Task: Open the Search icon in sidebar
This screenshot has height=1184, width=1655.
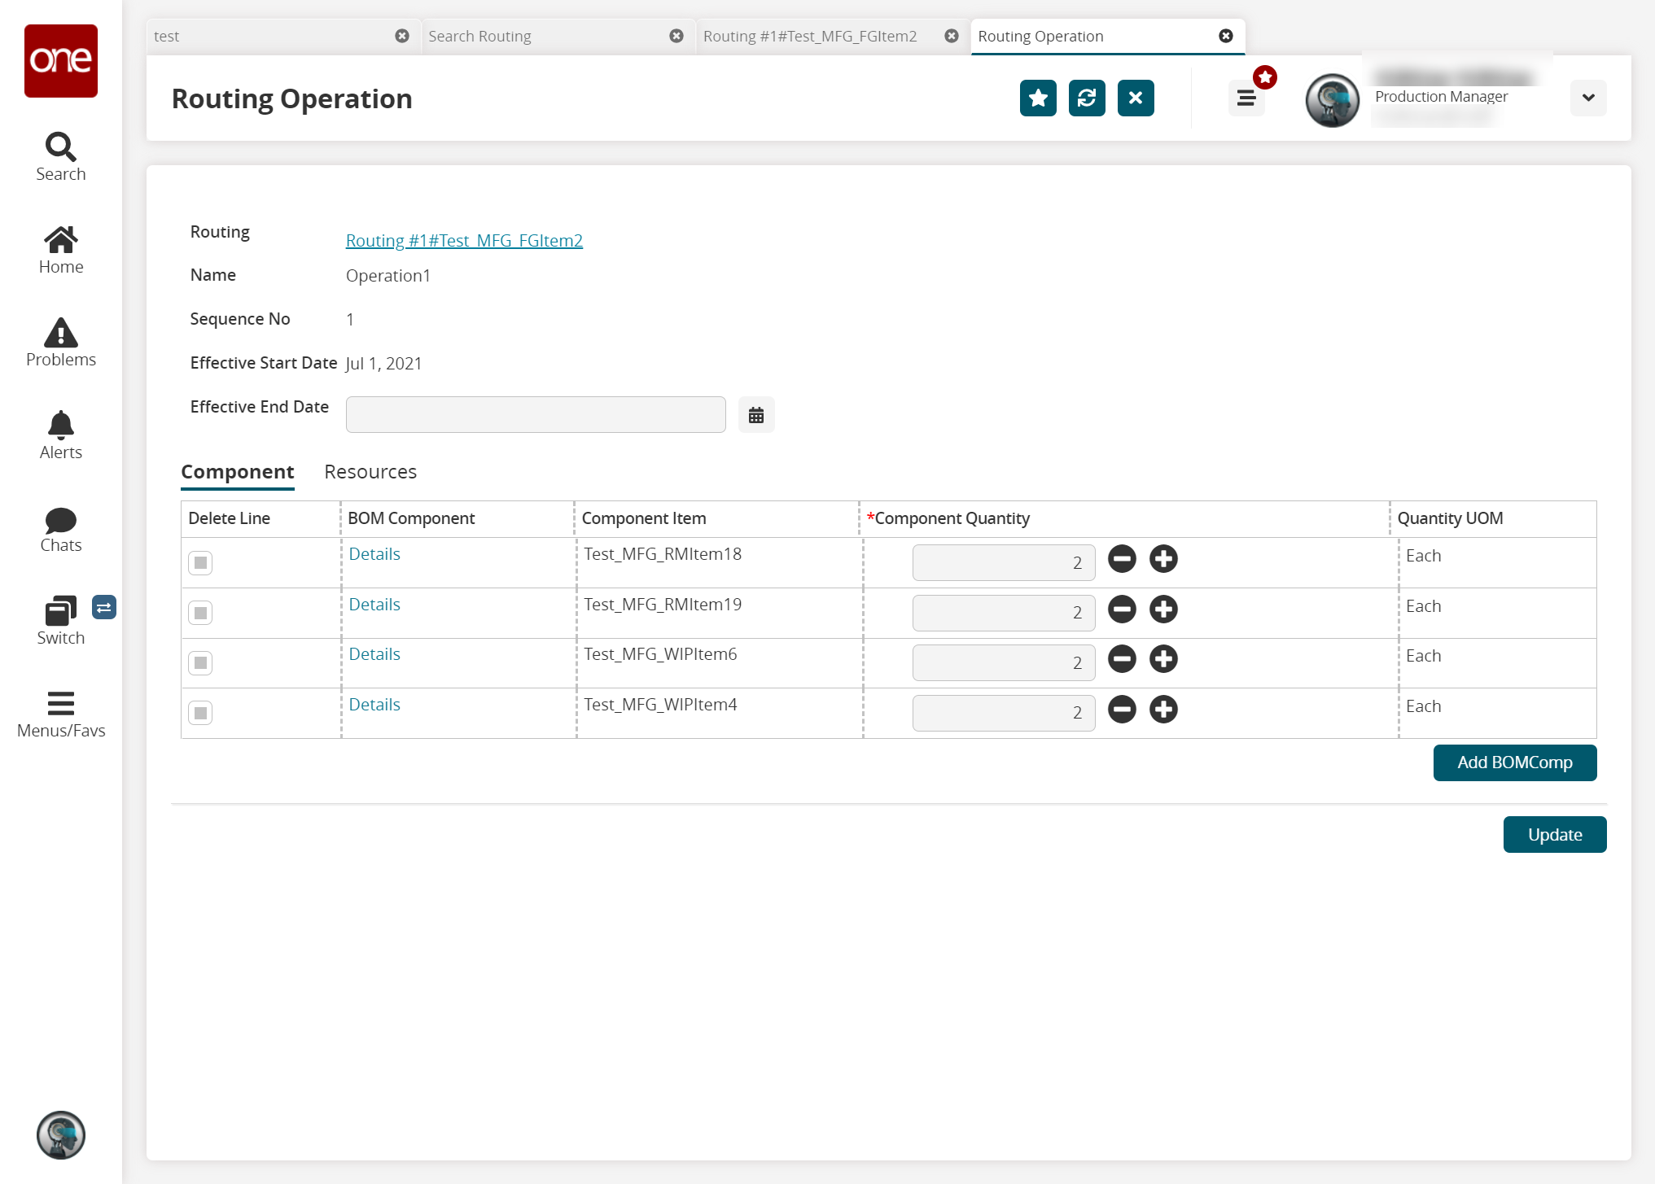Action: pos(61,157)
